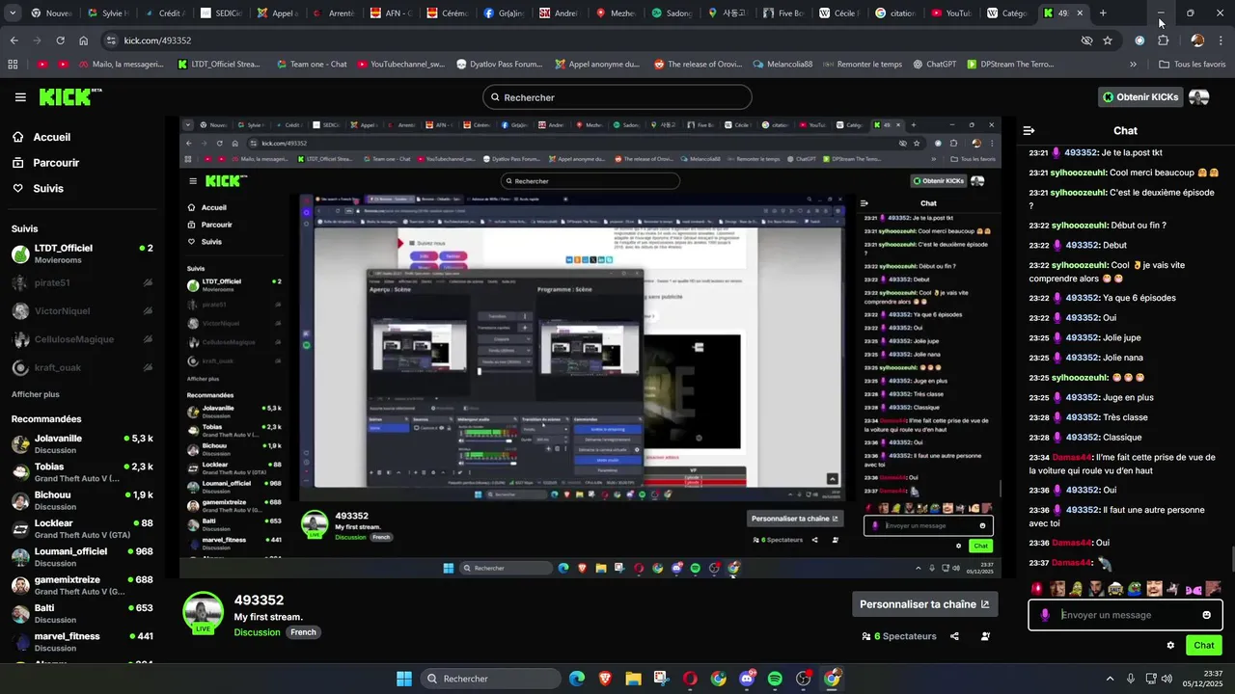Click the Chrome back arrow

(x=14, y=40)
